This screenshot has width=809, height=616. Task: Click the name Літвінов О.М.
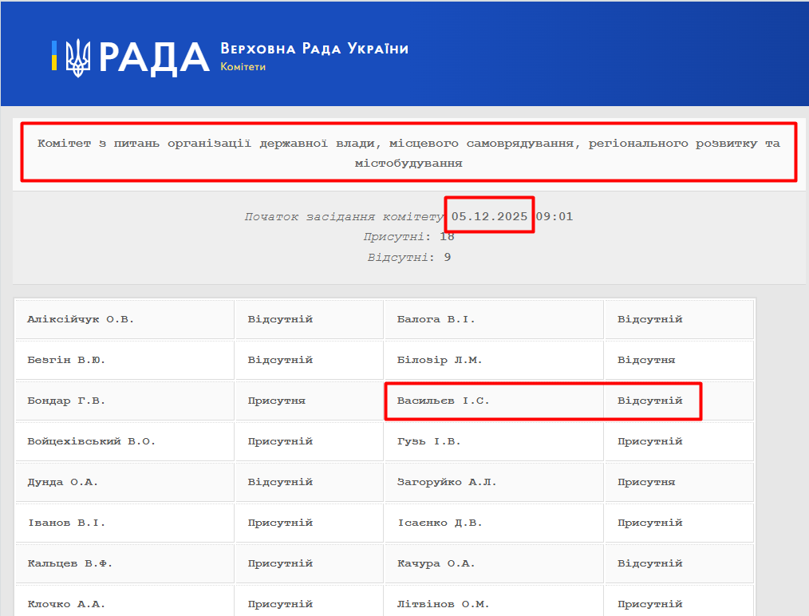(444, 605)
